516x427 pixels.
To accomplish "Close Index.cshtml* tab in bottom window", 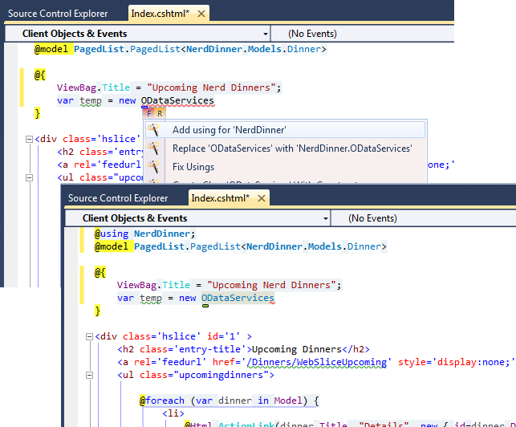I will click(262, 198).
